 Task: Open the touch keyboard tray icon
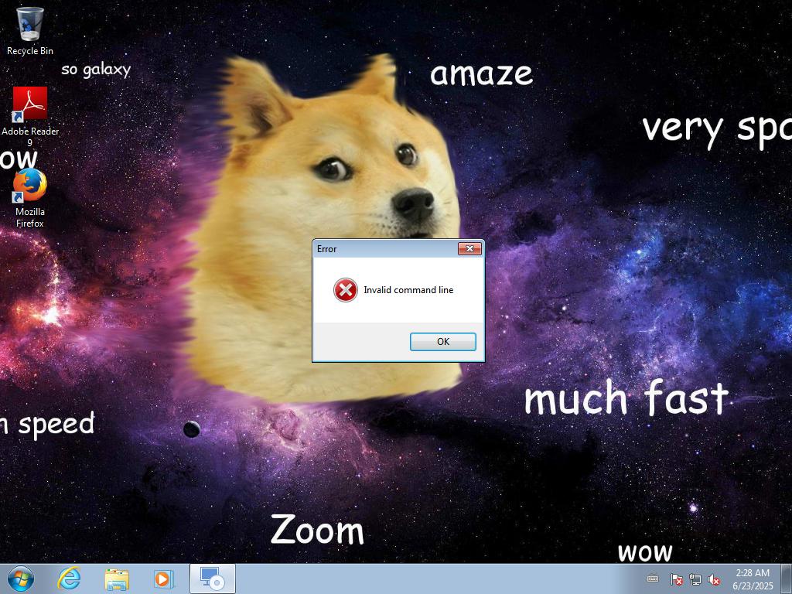(653, 579)
